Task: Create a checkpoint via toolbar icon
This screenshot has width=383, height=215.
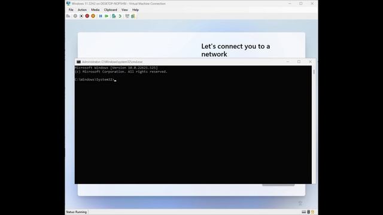Action: click(x=114, y=16)
